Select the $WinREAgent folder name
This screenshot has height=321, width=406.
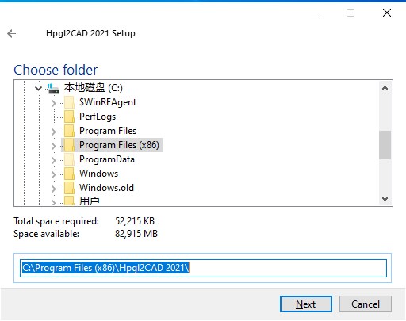[x=108, y=102]
